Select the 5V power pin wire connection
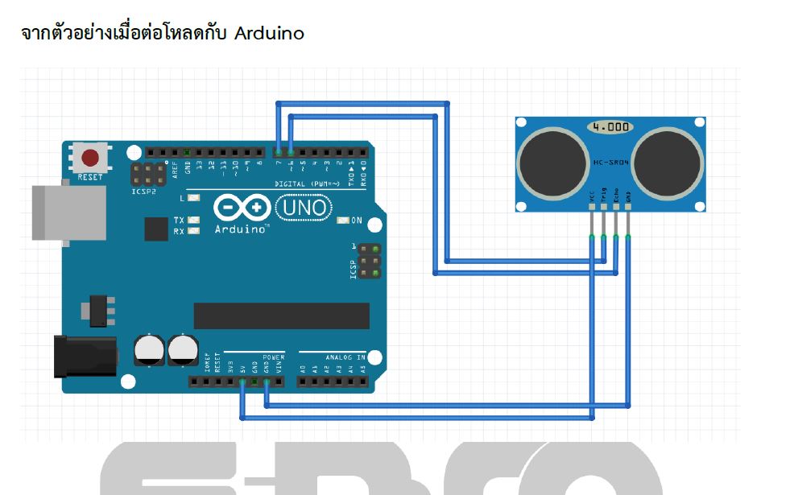 tap(242, 382)
